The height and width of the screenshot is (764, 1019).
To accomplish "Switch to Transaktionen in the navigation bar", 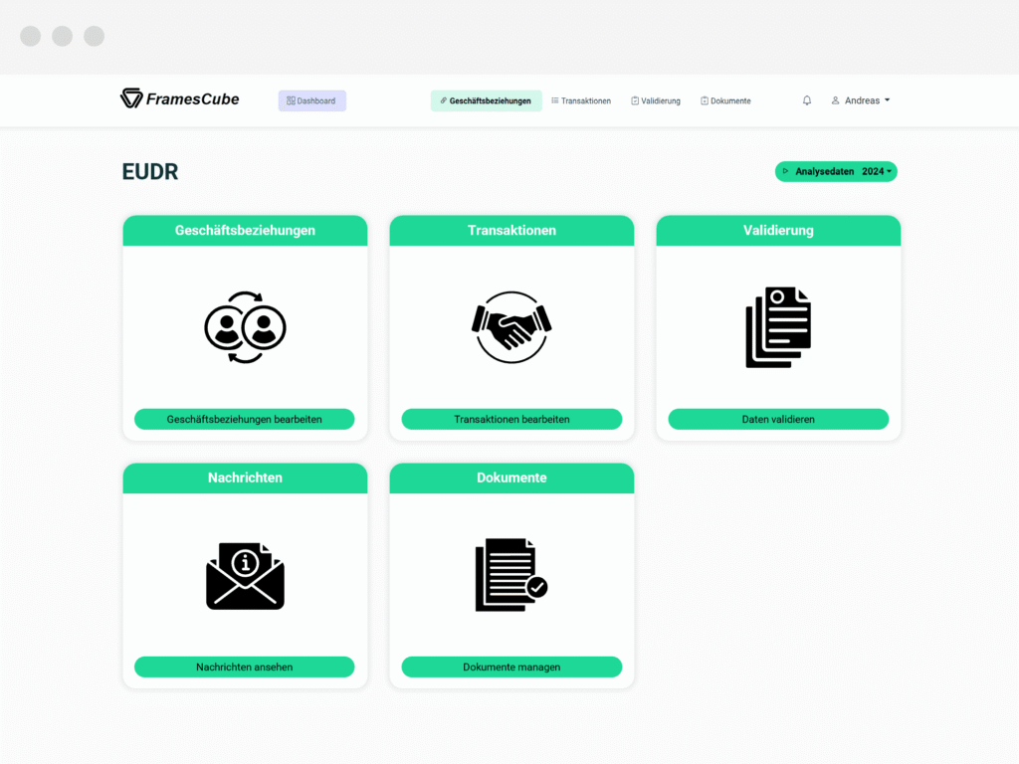I will pyautogui.click(x=581, y=100).
